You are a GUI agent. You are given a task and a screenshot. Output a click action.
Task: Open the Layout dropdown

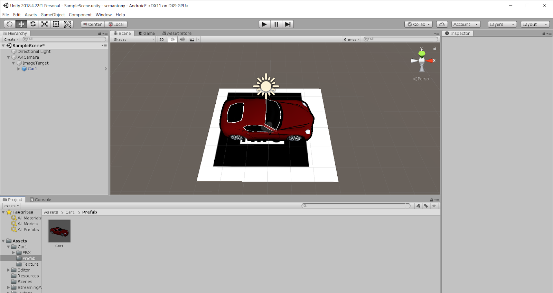pyautogui.click(x=535, y=24)
